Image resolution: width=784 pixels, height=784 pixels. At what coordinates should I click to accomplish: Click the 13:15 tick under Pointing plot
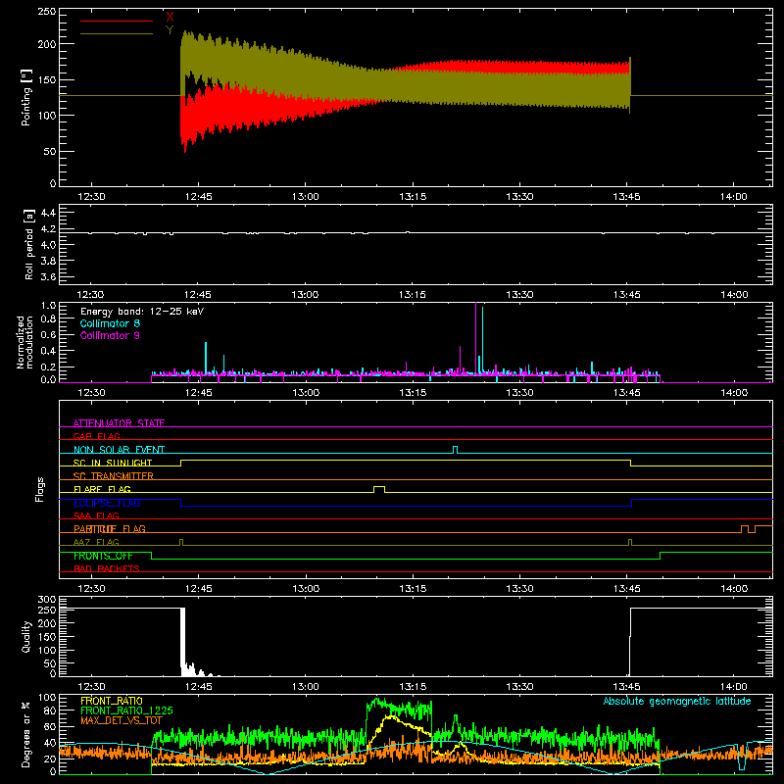tap(413, 197)
